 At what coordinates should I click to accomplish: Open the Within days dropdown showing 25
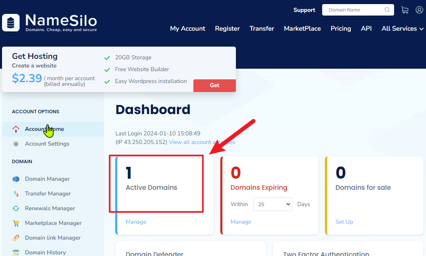pyautogui.click(x=273, y=204)
